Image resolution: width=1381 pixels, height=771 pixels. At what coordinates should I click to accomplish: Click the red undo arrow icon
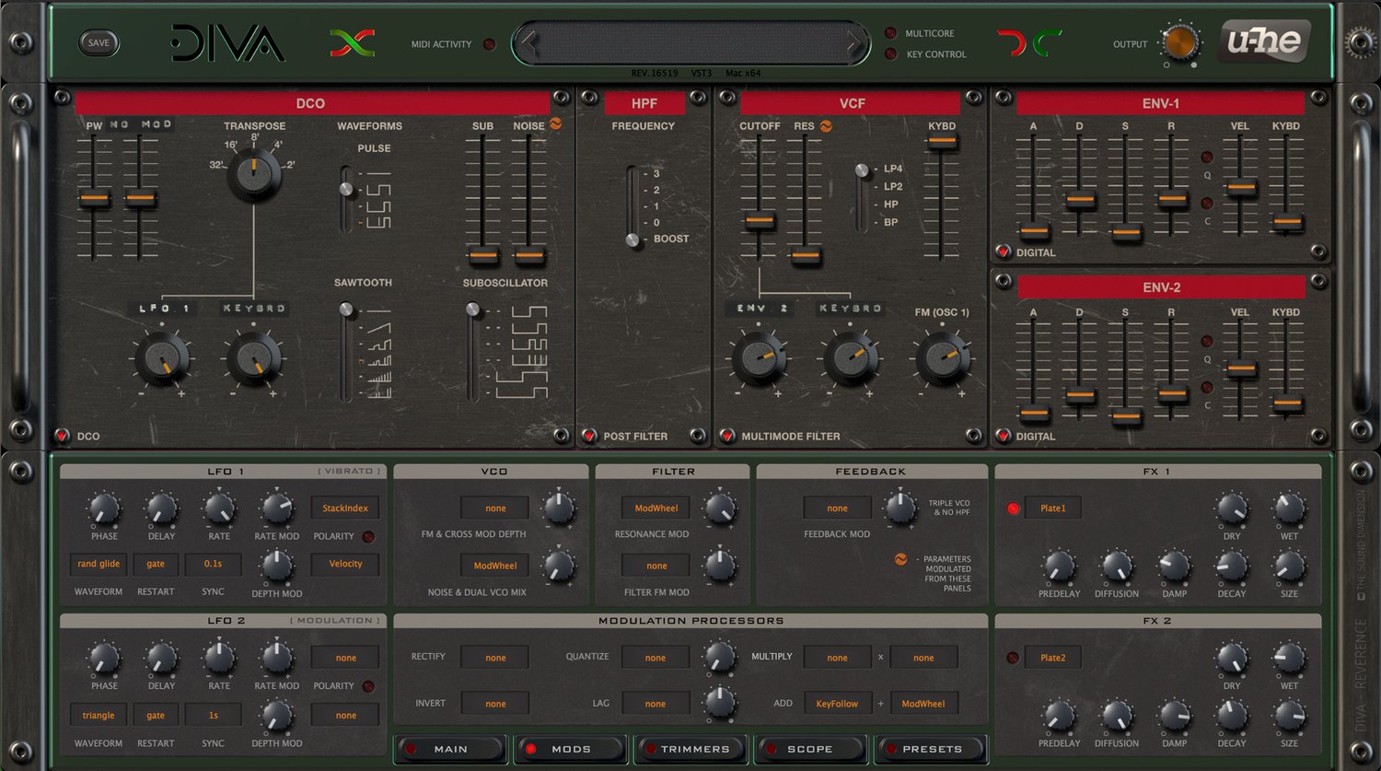(x=1012, y=42)
